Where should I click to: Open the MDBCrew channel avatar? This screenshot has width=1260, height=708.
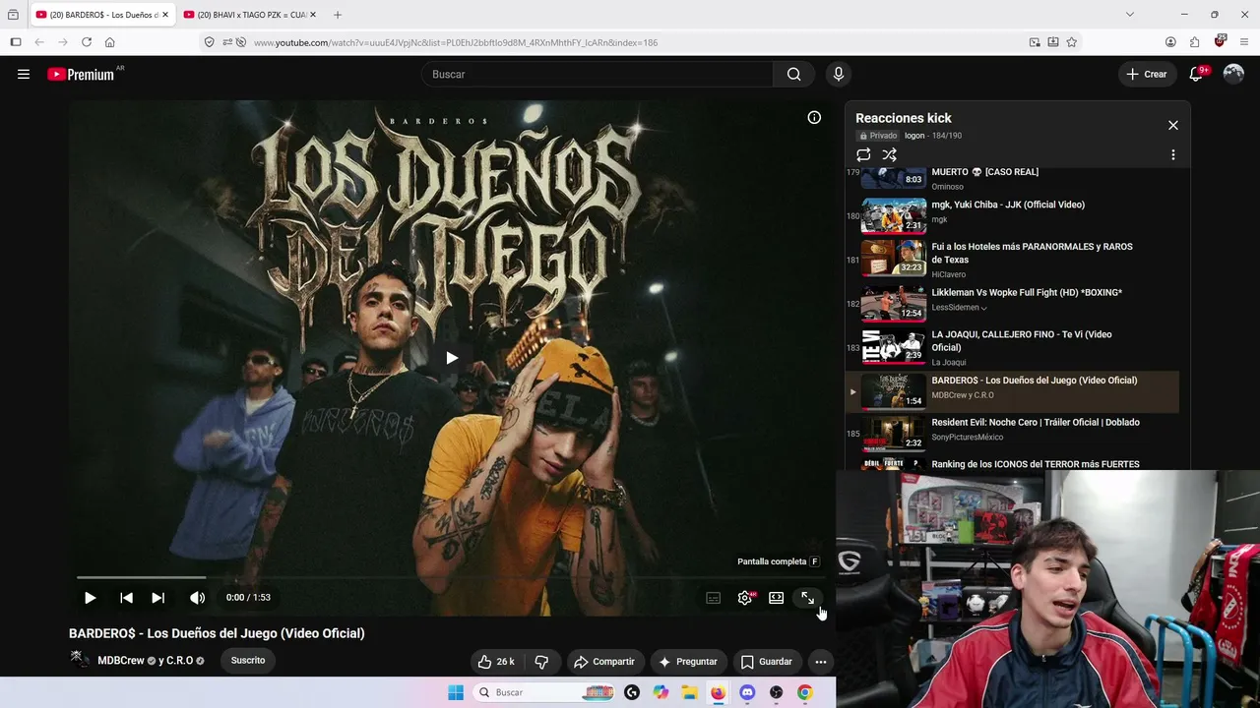[80, 660]
